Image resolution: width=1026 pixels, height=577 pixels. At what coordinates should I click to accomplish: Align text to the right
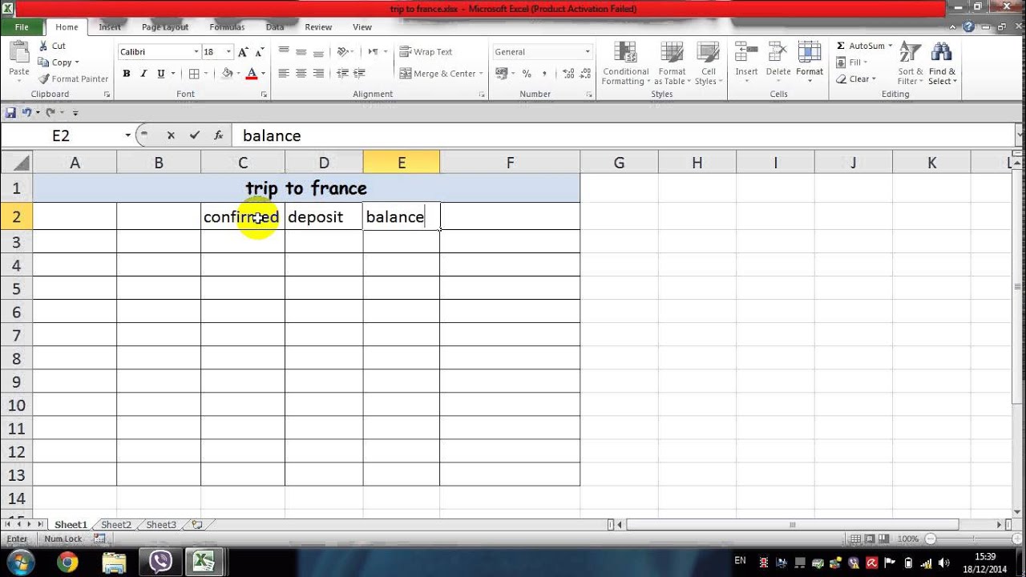coord(318,74)
